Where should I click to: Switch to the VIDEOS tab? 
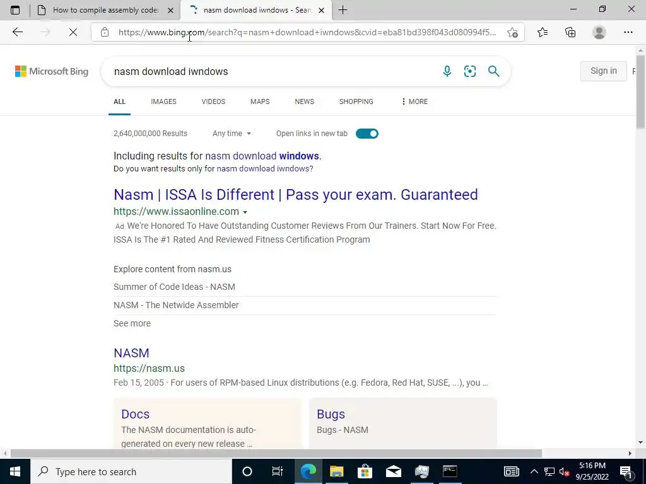(213, 101)
